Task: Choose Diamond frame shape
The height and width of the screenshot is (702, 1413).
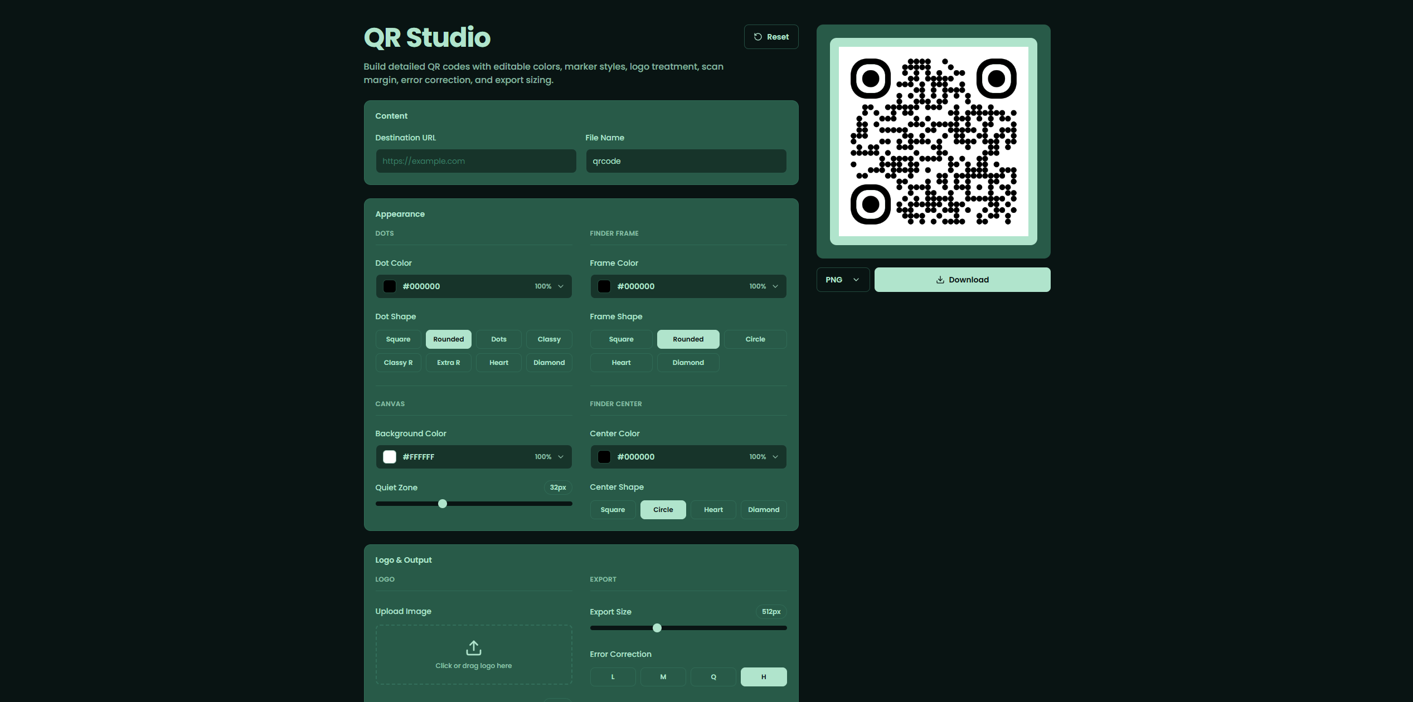Action: point(688,363)
